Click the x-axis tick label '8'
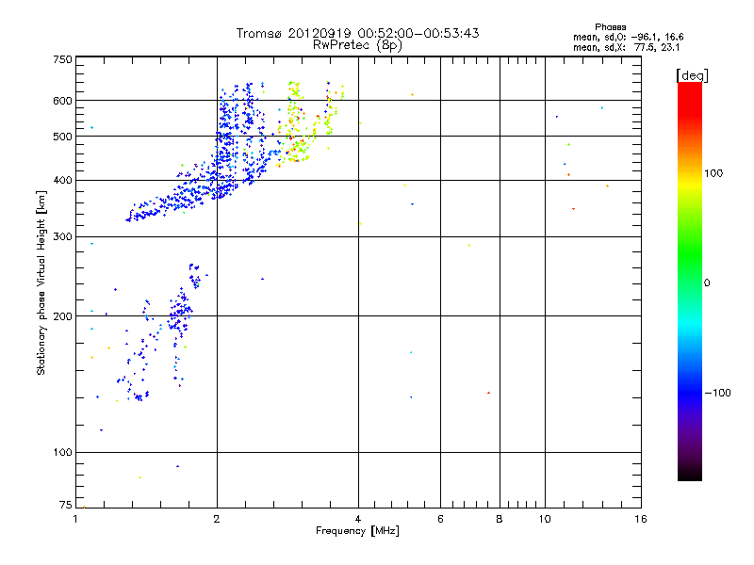The image size is (754, 565). point(500,519)
